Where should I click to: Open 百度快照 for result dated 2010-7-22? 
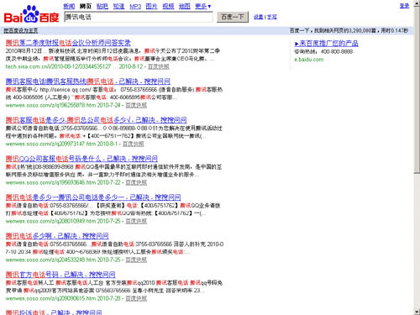pos(136,182)
